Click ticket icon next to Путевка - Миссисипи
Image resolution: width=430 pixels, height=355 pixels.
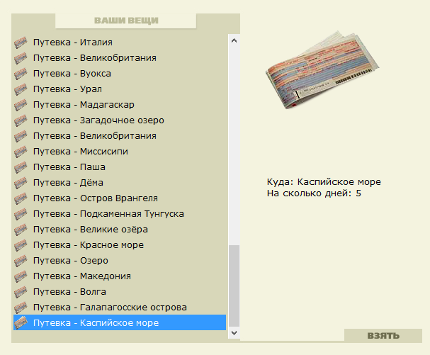click(21, 152)
